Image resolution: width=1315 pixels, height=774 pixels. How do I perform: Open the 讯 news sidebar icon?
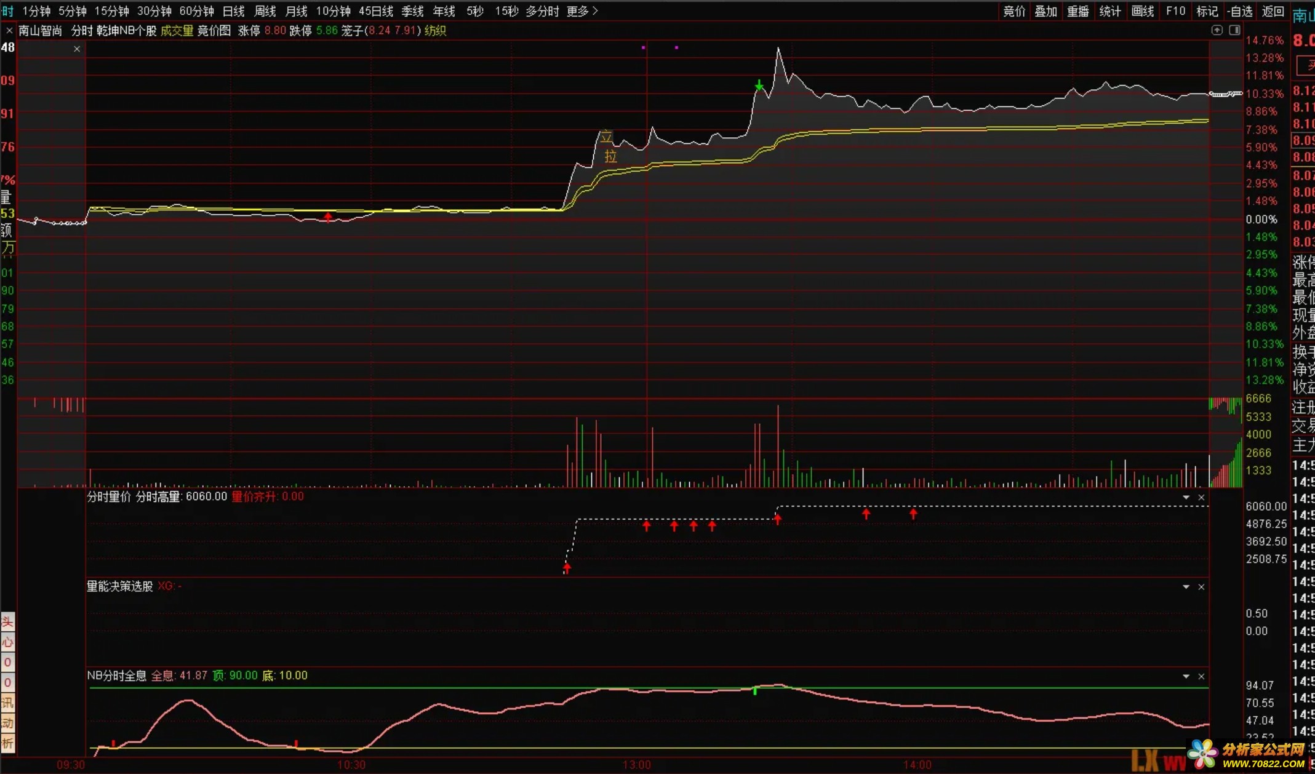[7, 703]
